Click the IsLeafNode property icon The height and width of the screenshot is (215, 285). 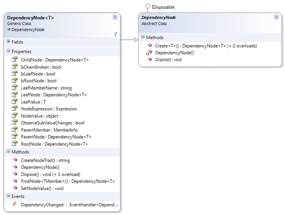tap(15, 74)
